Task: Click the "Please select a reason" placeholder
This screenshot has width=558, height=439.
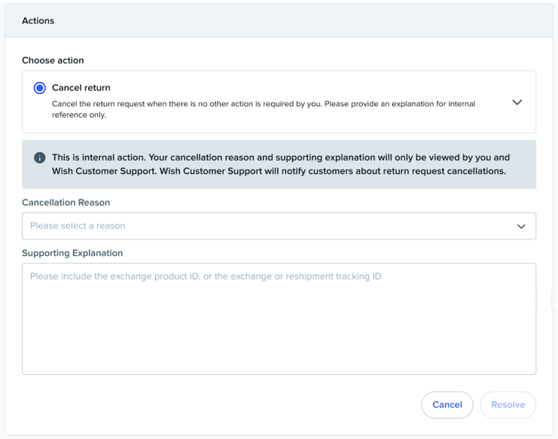Action: point(78,226)
